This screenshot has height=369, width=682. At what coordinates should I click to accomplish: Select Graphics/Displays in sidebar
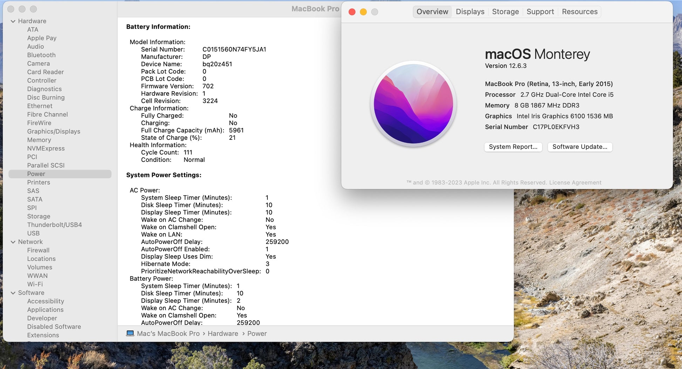(54, 131)
